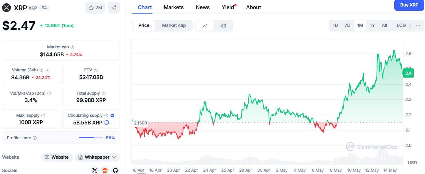
Task: Click the Buy XRP button
Action: 409,5
